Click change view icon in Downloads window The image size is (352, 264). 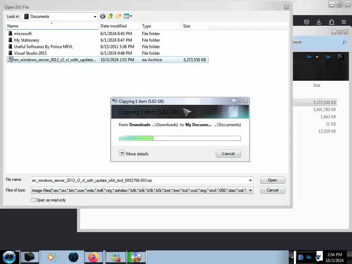pos(310,57)
